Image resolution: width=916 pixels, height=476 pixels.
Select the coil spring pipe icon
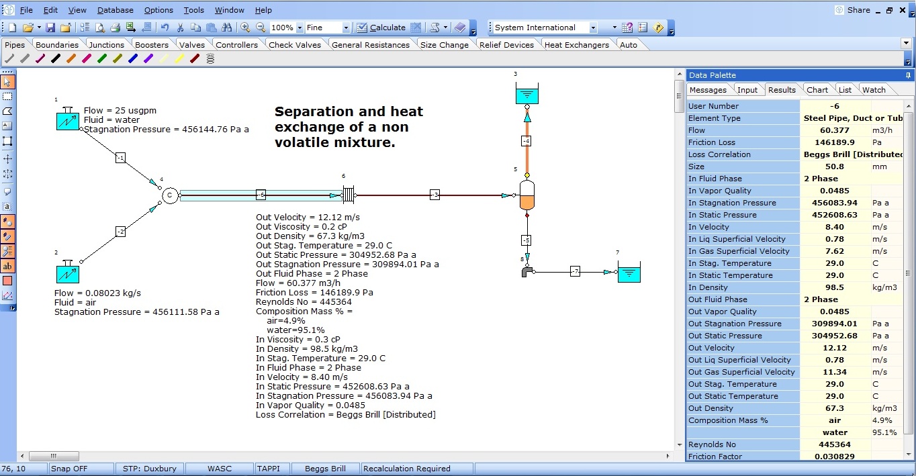210,58
